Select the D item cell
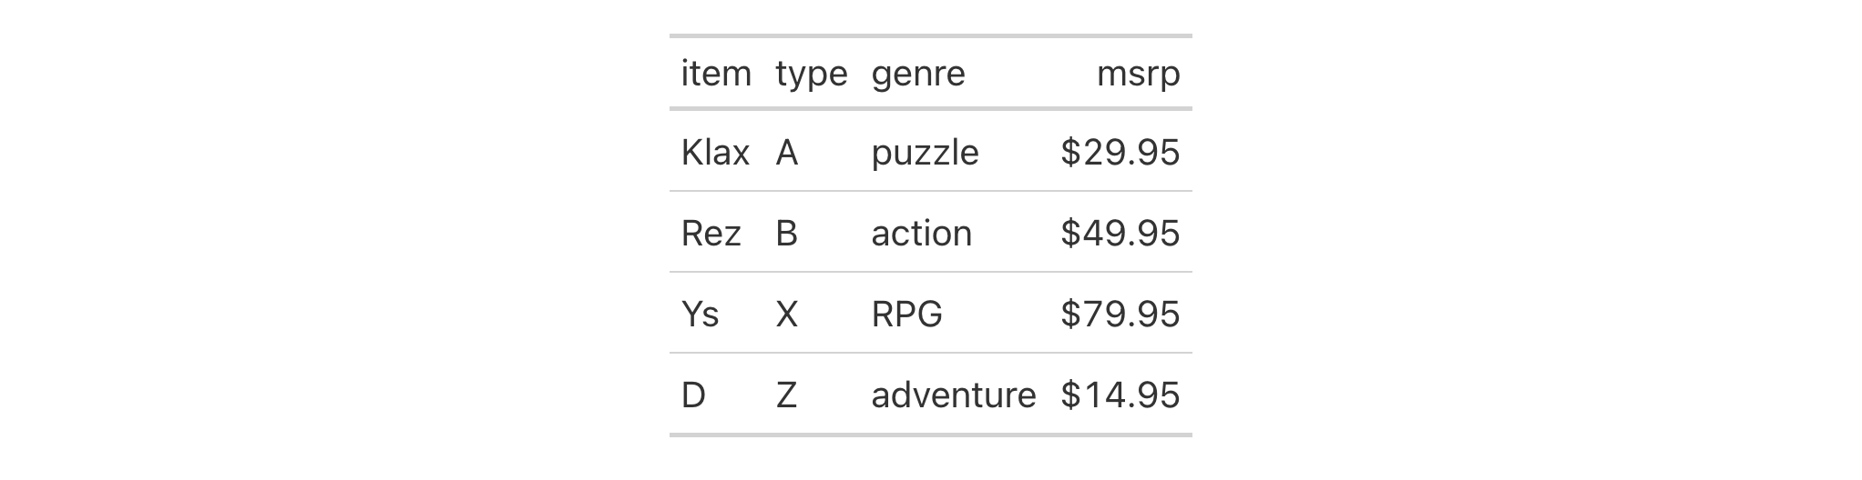 (x=717, y=395)
